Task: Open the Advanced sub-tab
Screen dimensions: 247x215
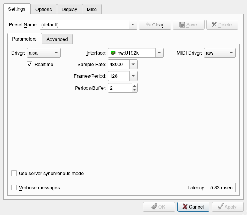Action: (57, 39)
